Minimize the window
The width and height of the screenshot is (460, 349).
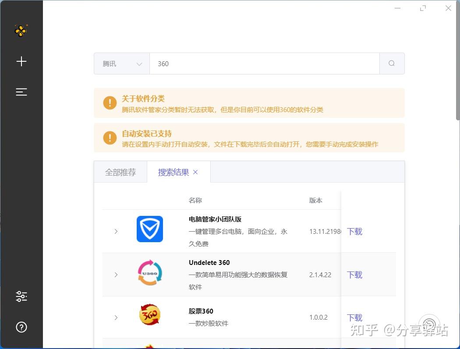(x=397, y=8)
